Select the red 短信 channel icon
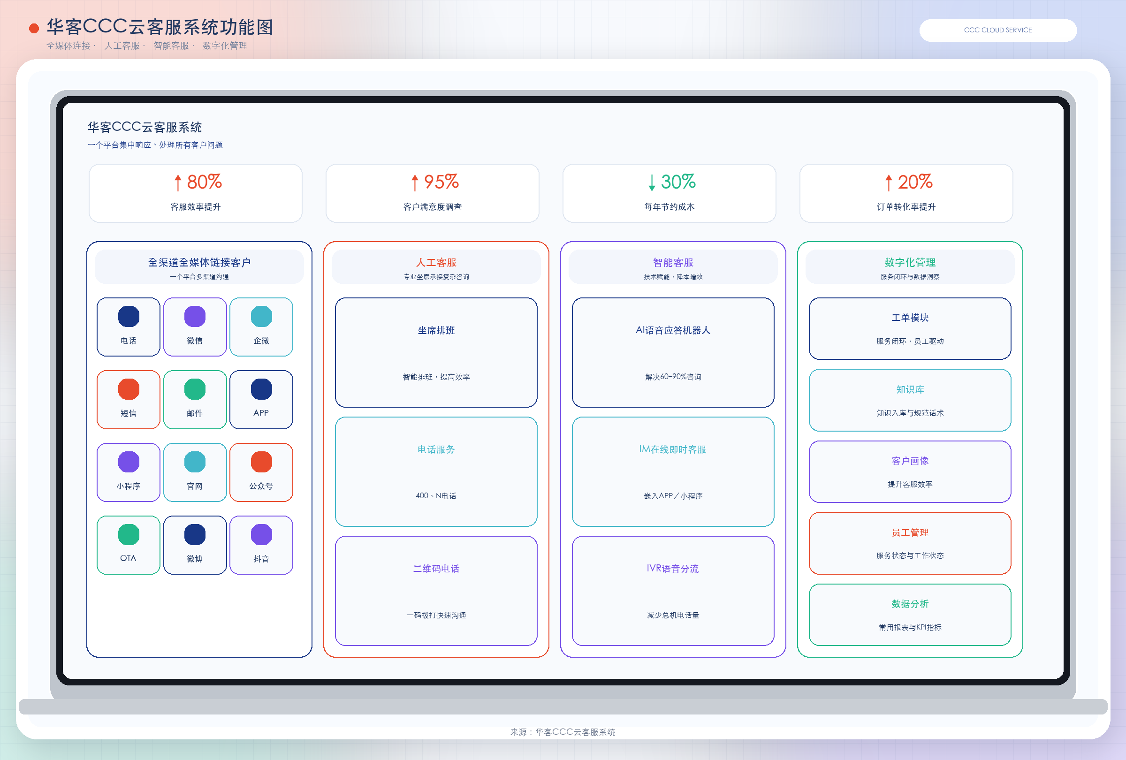 (129, 389)
